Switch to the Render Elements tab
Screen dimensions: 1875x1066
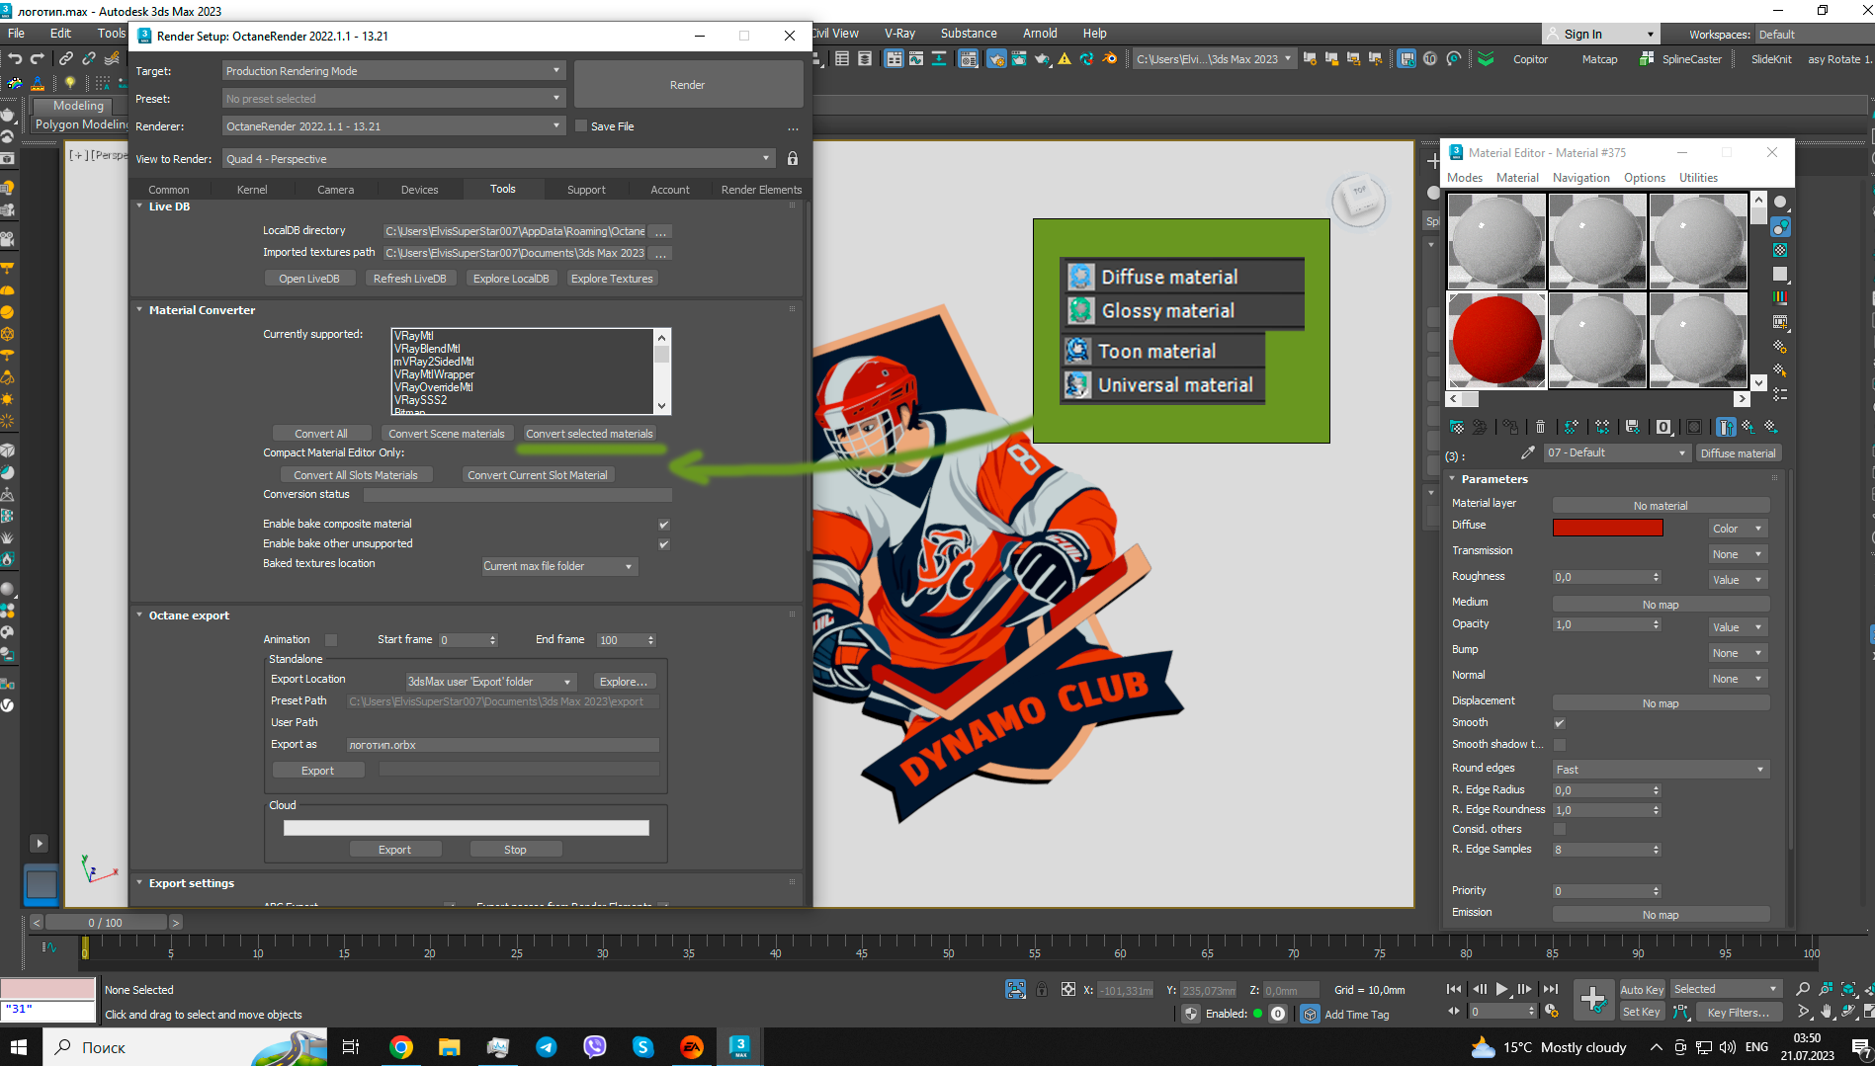pos(761,190)
